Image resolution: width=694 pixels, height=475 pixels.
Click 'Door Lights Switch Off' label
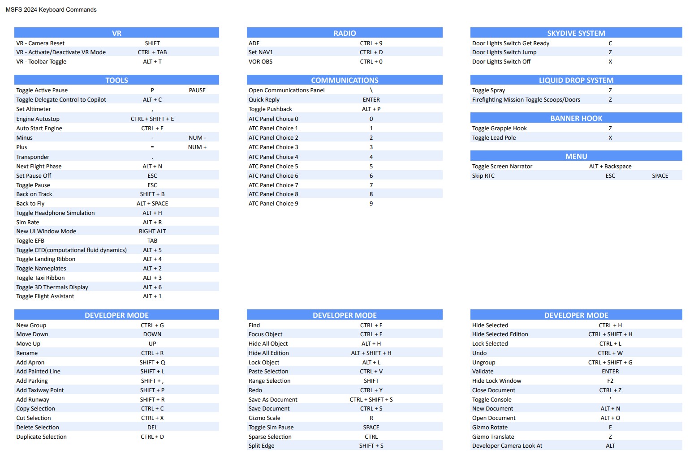[501, 62]
